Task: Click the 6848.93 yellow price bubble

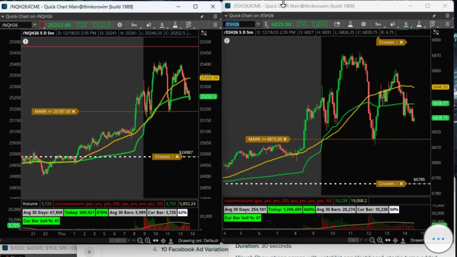Action: (440, 87)
